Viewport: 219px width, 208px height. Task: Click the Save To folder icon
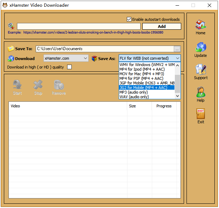point(11,49)
